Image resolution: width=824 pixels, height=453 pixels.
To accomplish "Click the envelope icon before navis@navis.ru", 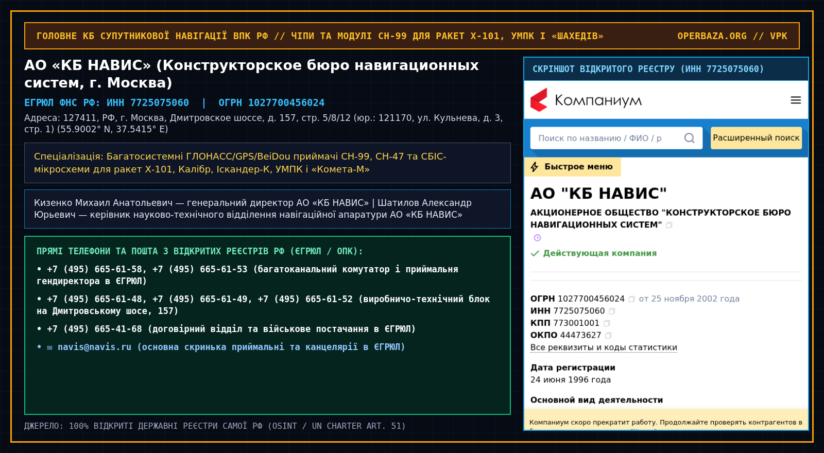I will [x=50, y=347].
